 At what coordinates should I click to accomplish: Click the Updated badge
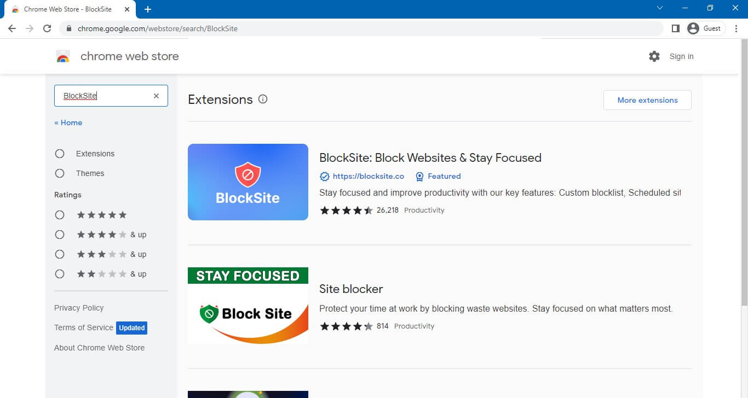point(131,328)
